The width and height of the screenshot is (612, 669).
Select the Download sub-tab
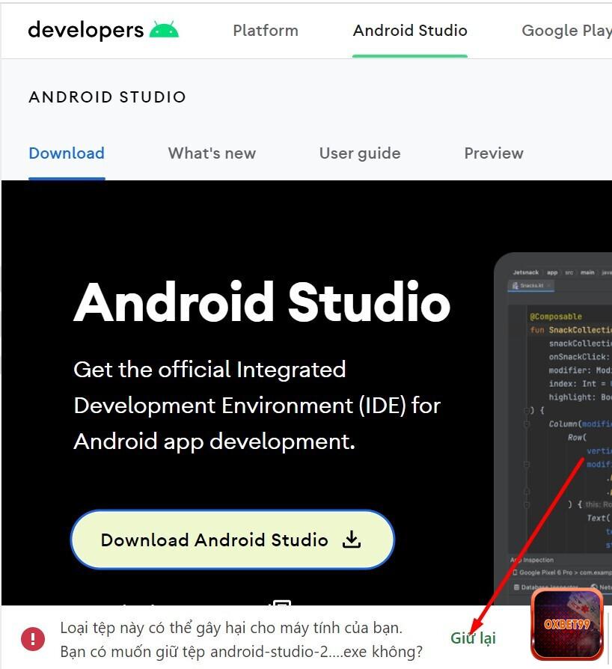coord(67,153)
